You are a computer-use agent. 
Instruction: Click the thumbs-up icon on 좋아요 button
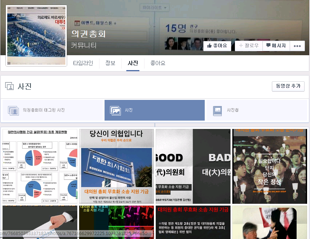(x=209, y=46)
